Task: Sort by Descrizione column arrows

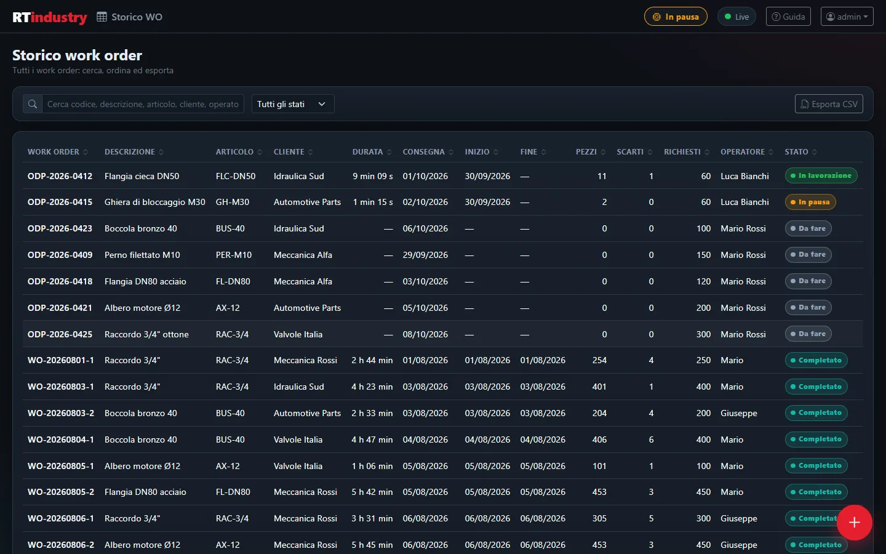Action: tap(161, 152)
